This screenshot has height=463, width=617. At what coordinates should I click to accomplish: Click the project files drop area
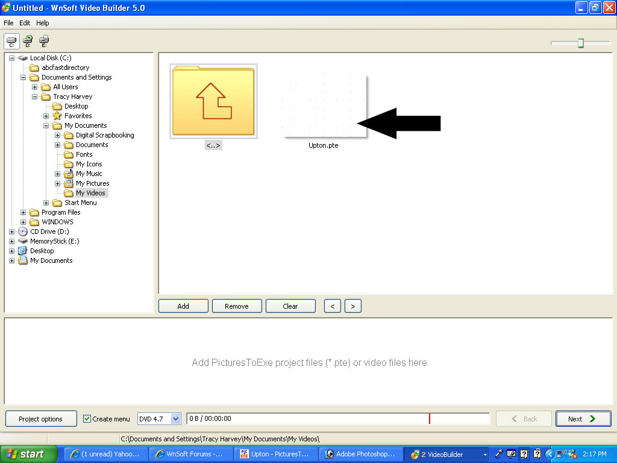tap(308, 362)
